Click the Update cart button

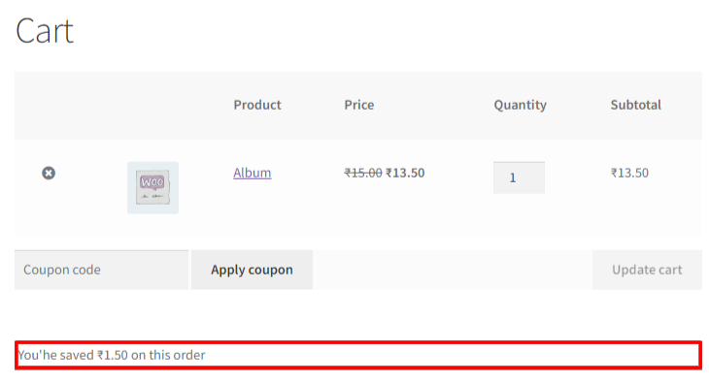click(x=647, y=270)
